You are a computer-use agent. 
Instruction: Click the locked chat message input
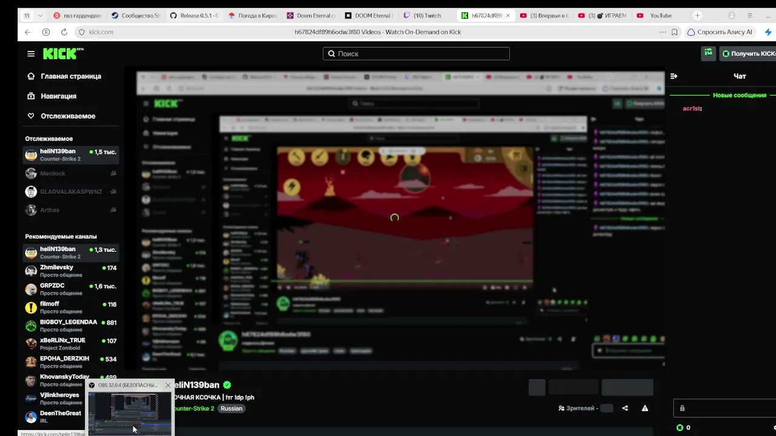tap(724, 408)
